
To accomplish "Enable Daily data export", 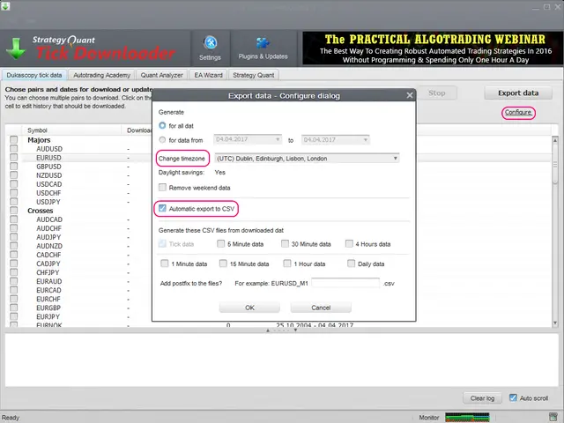I will (x=351, y=263).
